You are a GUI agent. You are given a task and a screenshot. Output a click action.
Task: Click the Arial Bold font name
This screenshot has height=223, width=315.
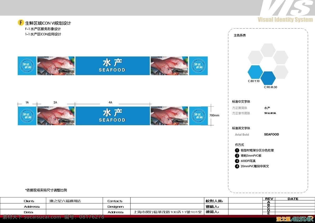[x=242, y=134]
